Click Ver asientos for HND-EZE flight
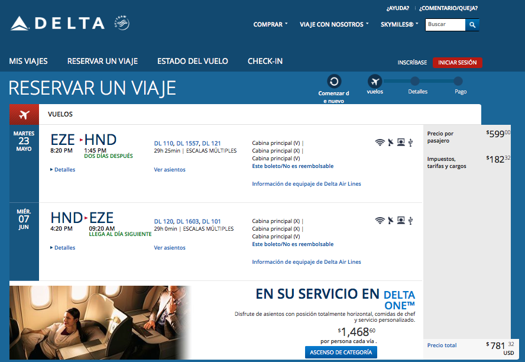This screenshot has width=525, height=362. (x=170, y=247)
